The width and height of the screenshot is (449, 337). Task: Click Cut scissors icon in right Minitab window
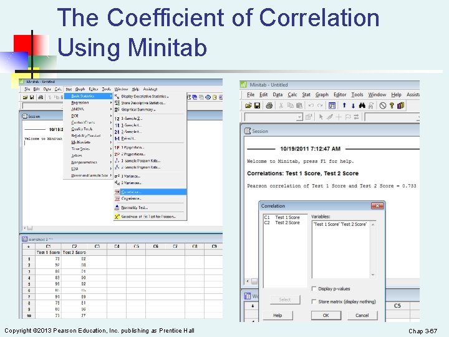[x=281, y=105]
